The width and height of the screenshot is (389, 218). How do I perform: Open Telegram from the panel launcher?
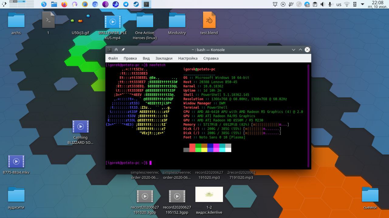point(126,4)
